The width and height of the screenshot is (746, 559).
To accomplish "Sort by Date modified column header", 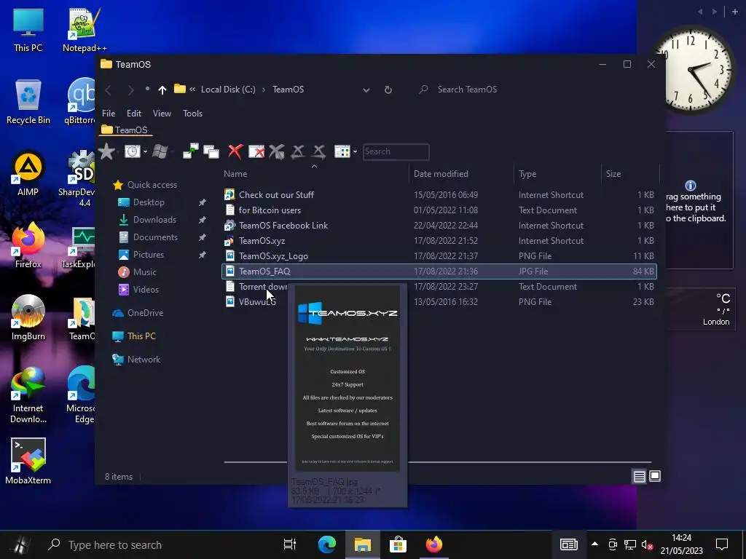I will coord(461,174).
